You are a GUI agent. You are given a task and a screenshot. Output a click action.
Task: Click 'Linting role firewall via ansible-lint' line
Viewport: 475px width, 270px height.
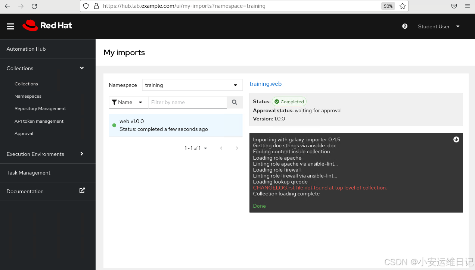click(x=295, y=176)
